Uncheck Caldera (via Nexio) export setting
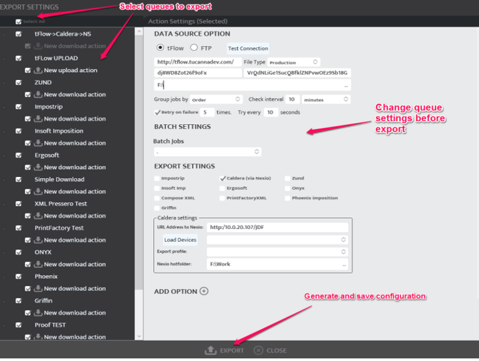The width and height of the screenshot is (479, 361). point(223,178)
